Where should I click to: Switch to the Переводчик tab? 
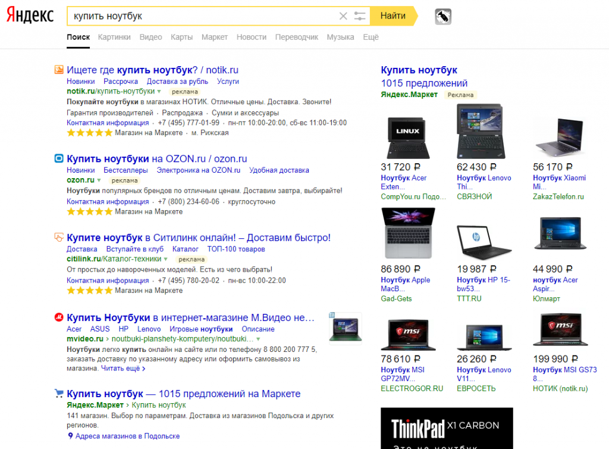(x=296, y=37)
